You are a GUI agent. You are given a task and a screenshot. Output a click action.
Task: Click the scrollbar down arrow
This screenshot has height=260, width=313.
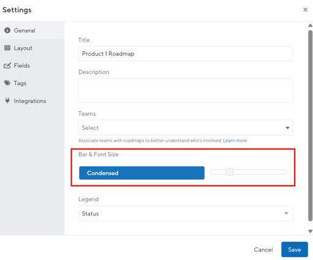pyautogui.click(x=310, y=231)
